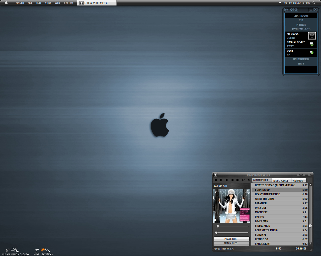
Task: Select the track Cold Water Music
Action: coord(280,230)
